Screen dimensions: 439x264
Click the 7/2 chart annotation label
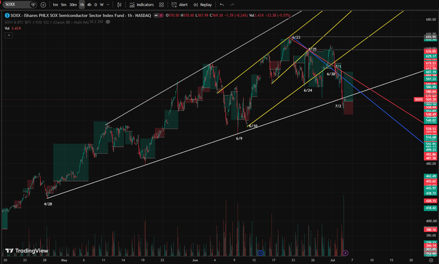(x=338, y=106)
